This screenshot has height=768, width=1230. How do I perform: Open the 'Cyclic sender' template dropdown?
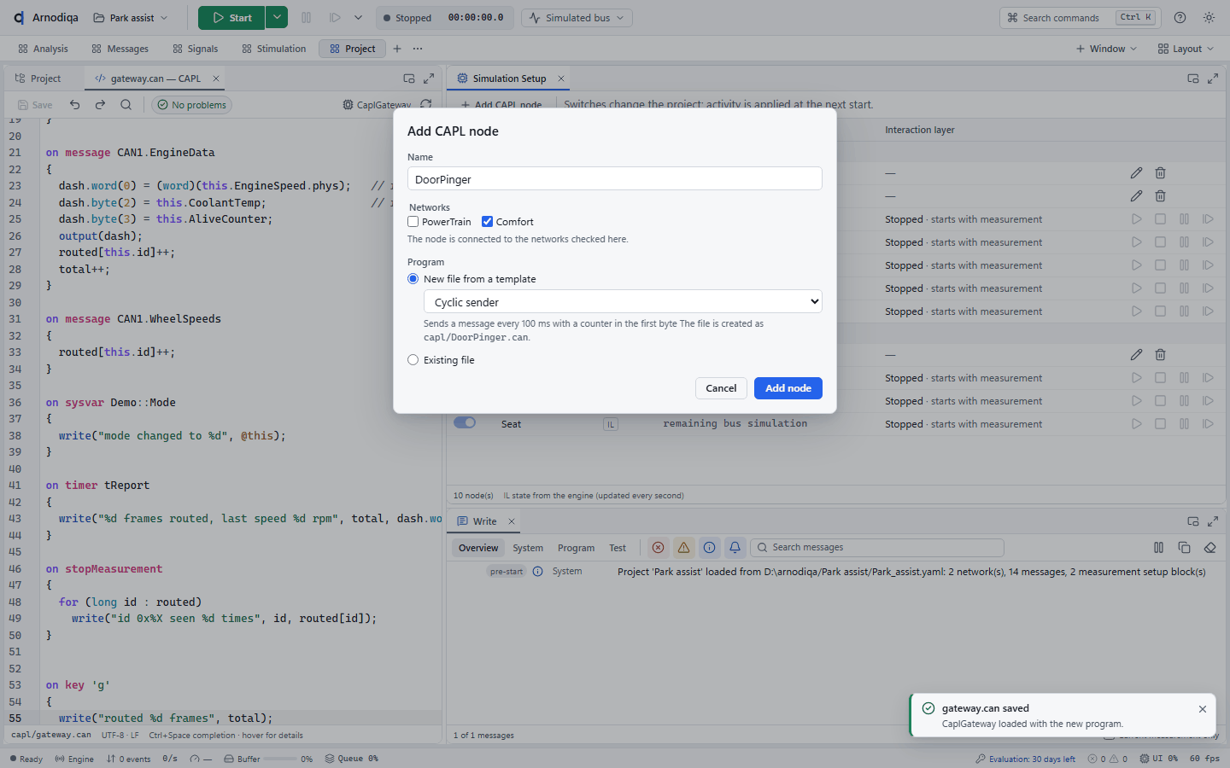623,302
